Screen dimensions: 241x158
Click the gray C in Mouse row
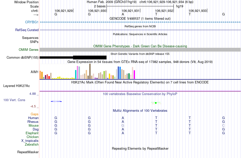(x=223, y=126)
